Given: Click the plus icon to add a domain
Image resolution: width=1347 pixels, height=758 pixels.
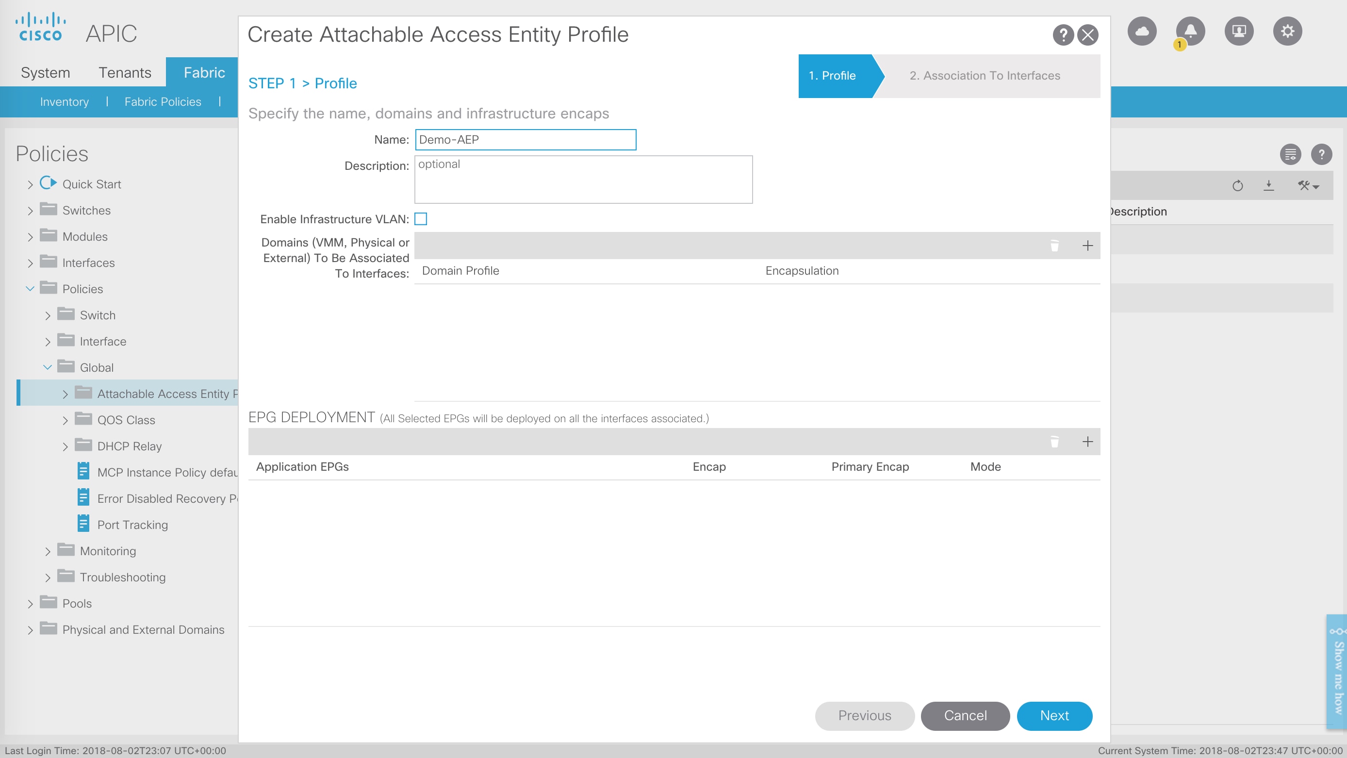Looking at the screenshot, I should pyautogui.click(x=1087, y=246).
